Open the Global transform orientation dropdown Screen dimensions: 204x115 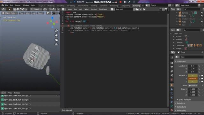36,9
